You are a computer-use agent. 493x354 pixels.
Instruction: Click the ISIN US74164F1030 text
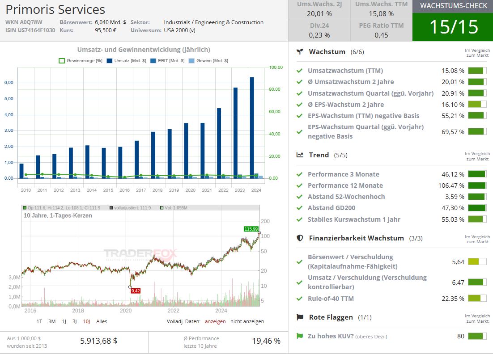coord(30,30)
